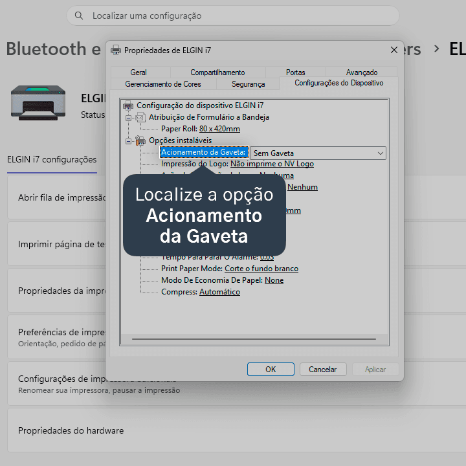Open the Sem Gaveta dropdown

[x=318, y=153]
